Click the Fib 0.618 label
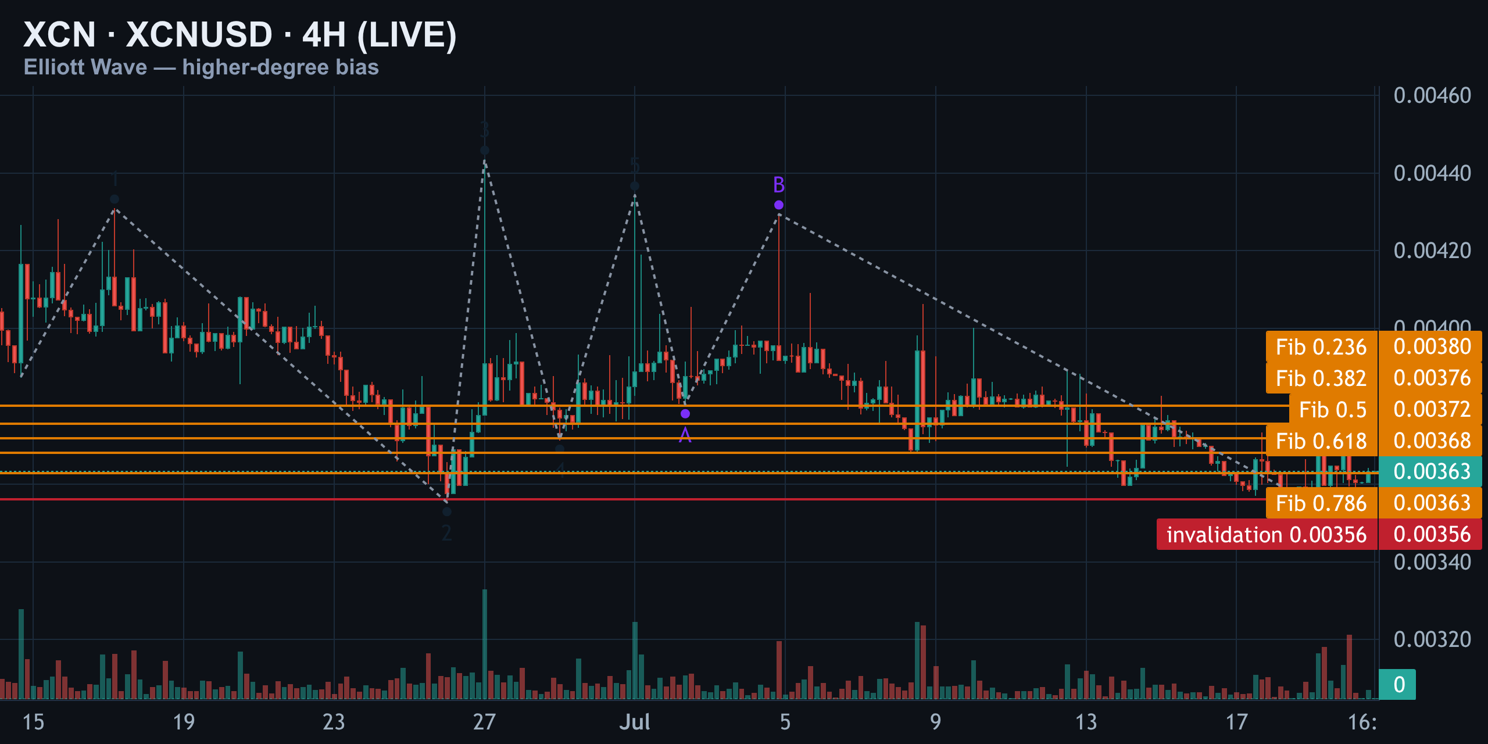Image resolution: width=1488 pixels, height=744 pixels. point(1322,441)
